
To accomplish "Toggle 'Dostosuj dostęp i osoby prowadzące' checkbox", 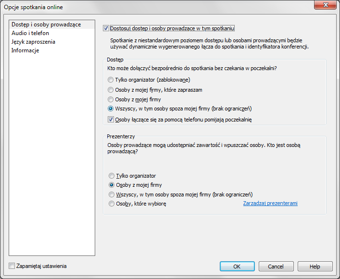I will pos(106,28).
